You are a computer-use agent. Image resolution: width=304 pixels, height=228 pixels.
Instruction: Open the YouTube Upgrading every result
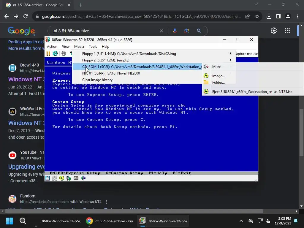pos(26,167)
